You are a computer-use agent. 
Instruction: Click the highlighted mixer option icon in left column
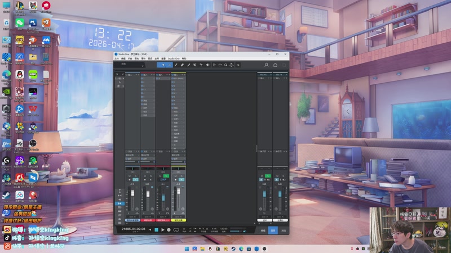[x=120, y=204]
